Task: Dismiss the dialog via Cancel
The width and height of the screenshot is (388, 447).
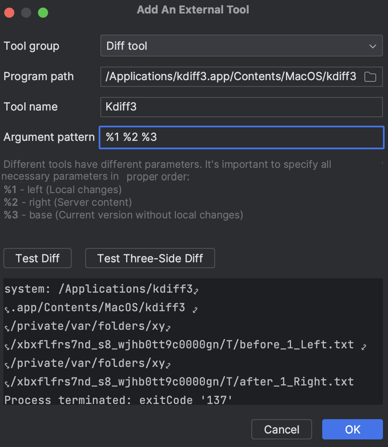Action: 281,429
